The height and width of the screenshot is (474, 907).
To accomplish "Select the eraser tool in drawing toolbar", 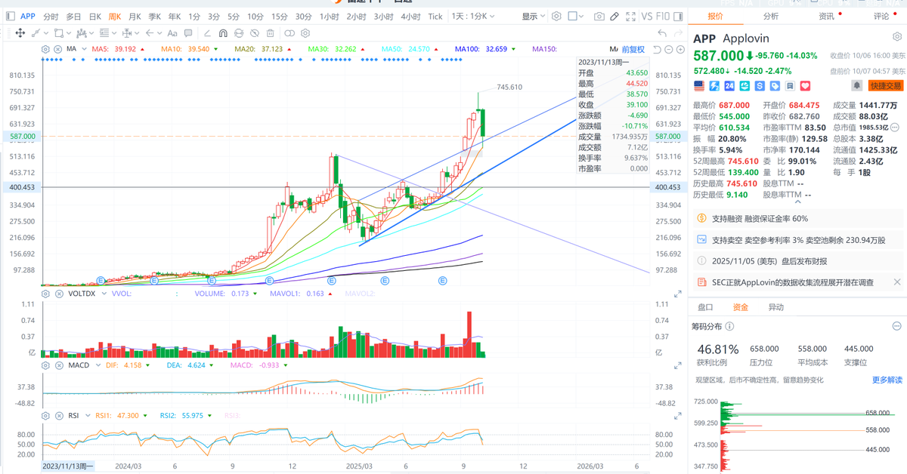I will click(207, 33).
